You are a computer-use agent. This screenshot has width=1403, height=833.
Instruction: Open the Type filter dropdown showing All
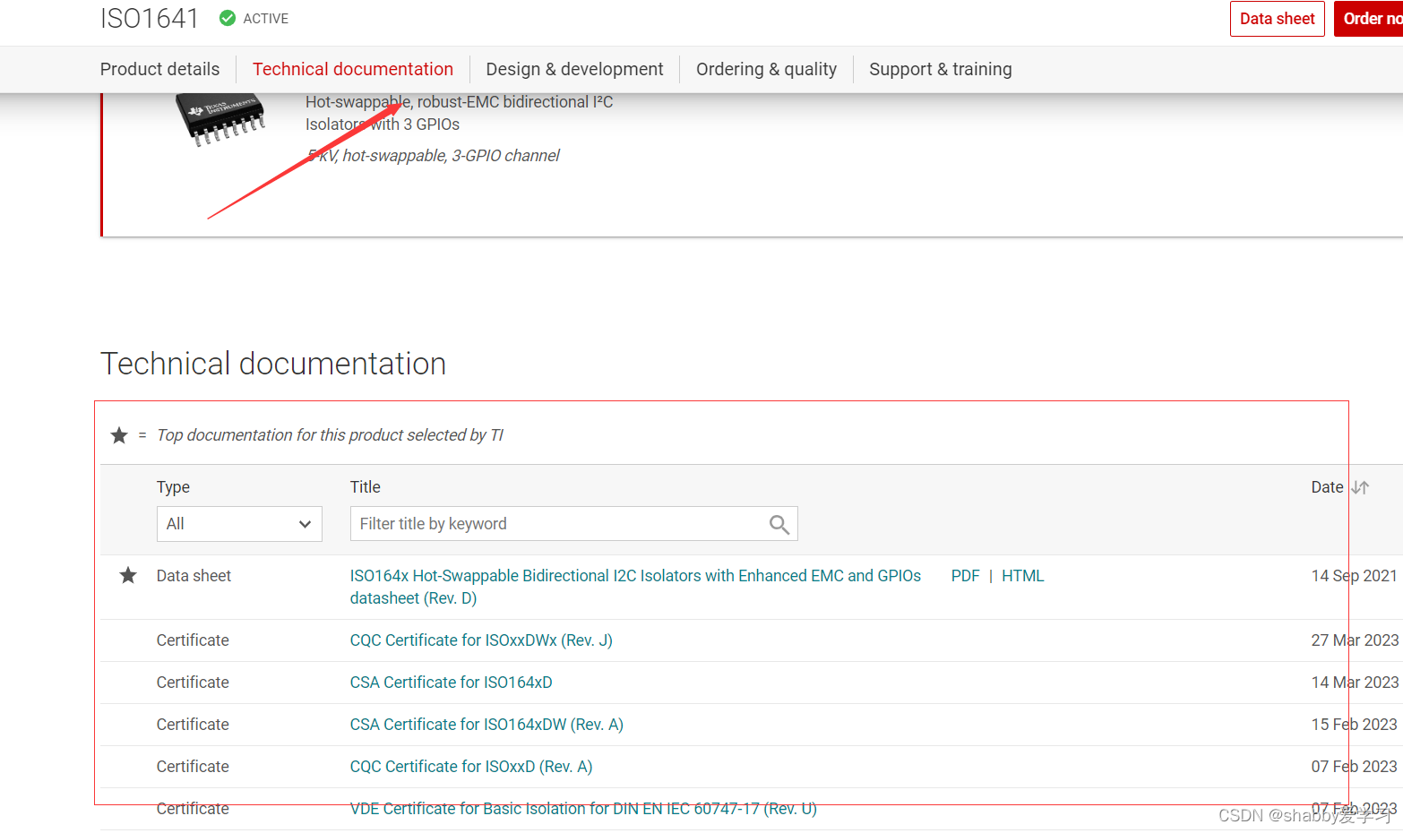point(239,524)
